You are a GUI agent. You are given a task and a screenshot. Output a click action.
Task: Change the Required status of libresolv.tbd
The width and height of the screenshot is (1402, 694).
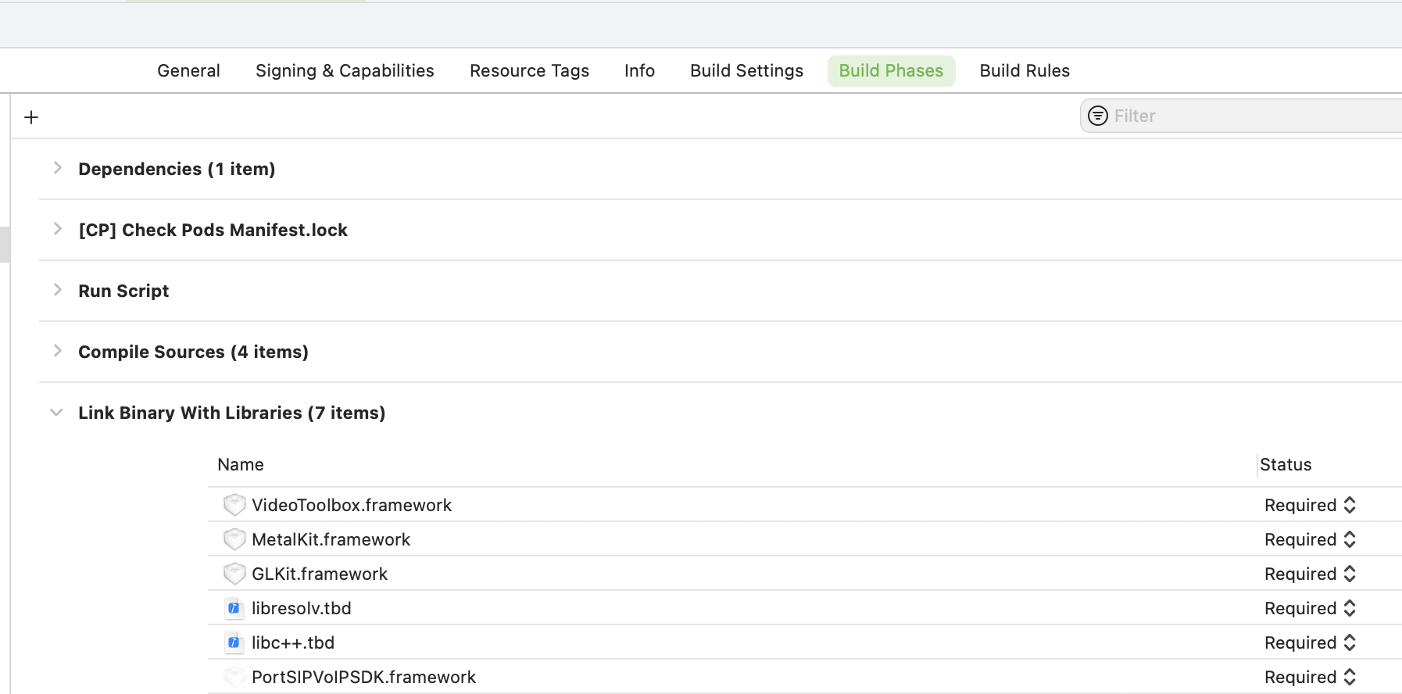click(1310, 608)
